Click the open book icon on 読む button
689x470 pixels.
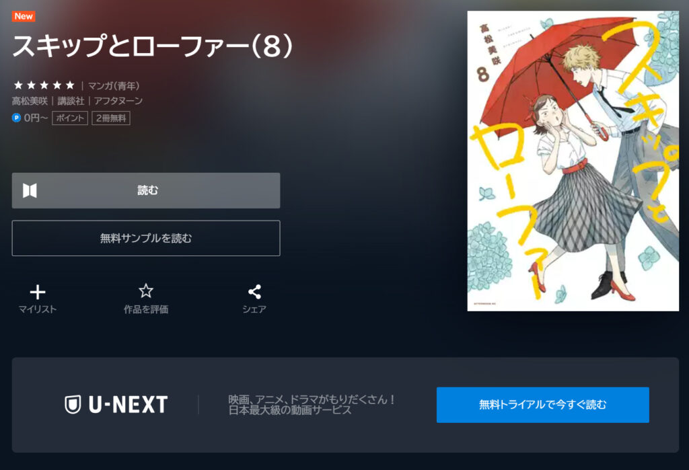[x=30, y=191]
